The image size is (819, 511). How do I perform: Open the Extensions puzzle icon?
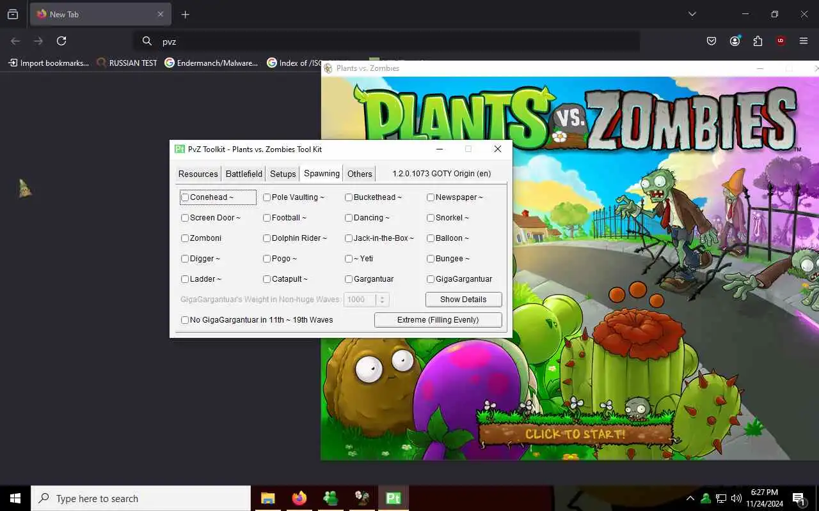(758, 41)
